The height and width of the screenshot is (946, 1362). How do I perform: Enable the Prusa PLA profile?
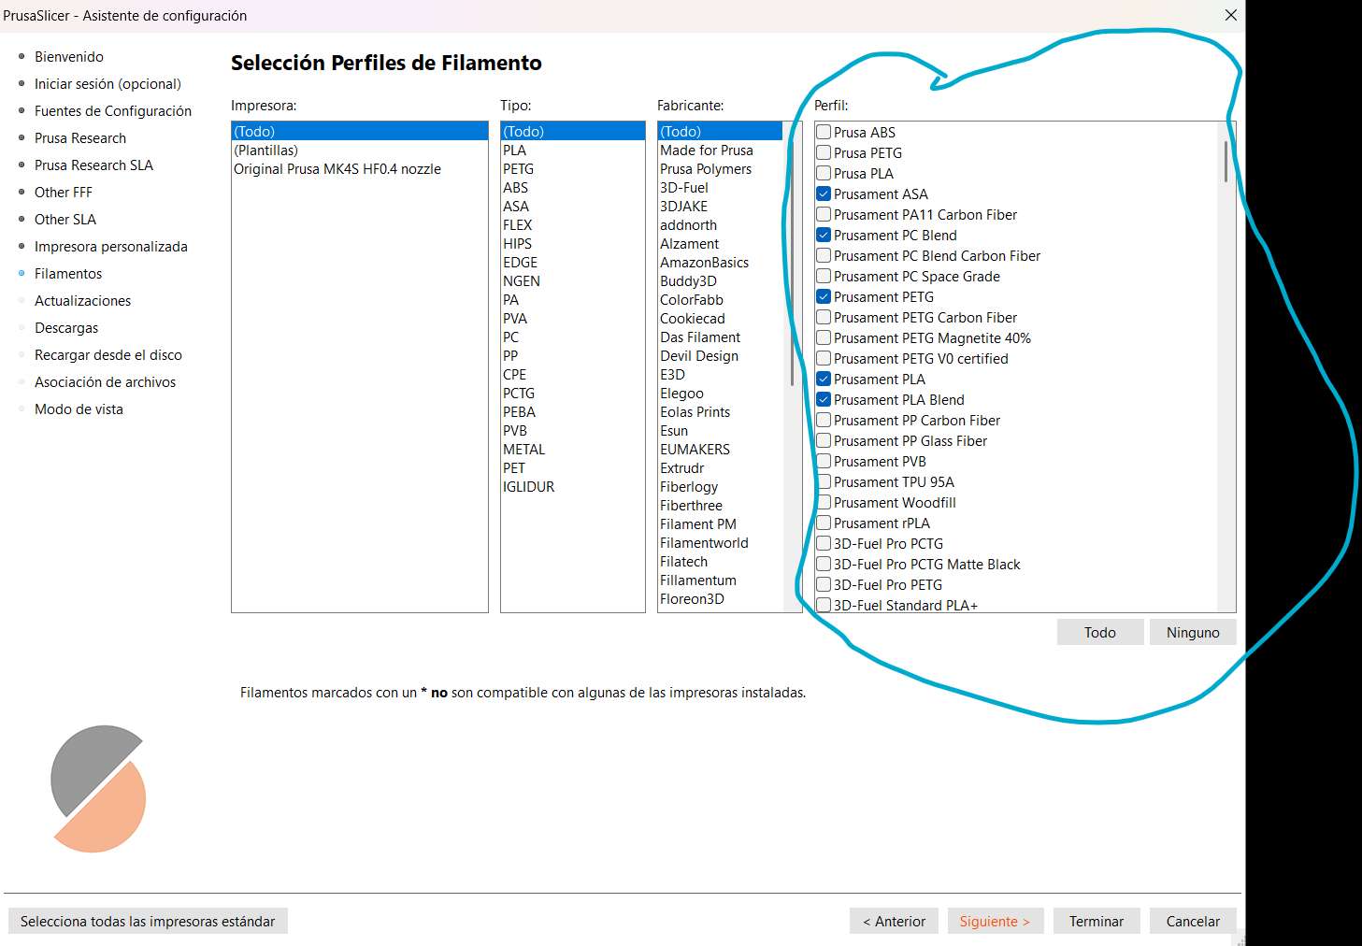824,173
